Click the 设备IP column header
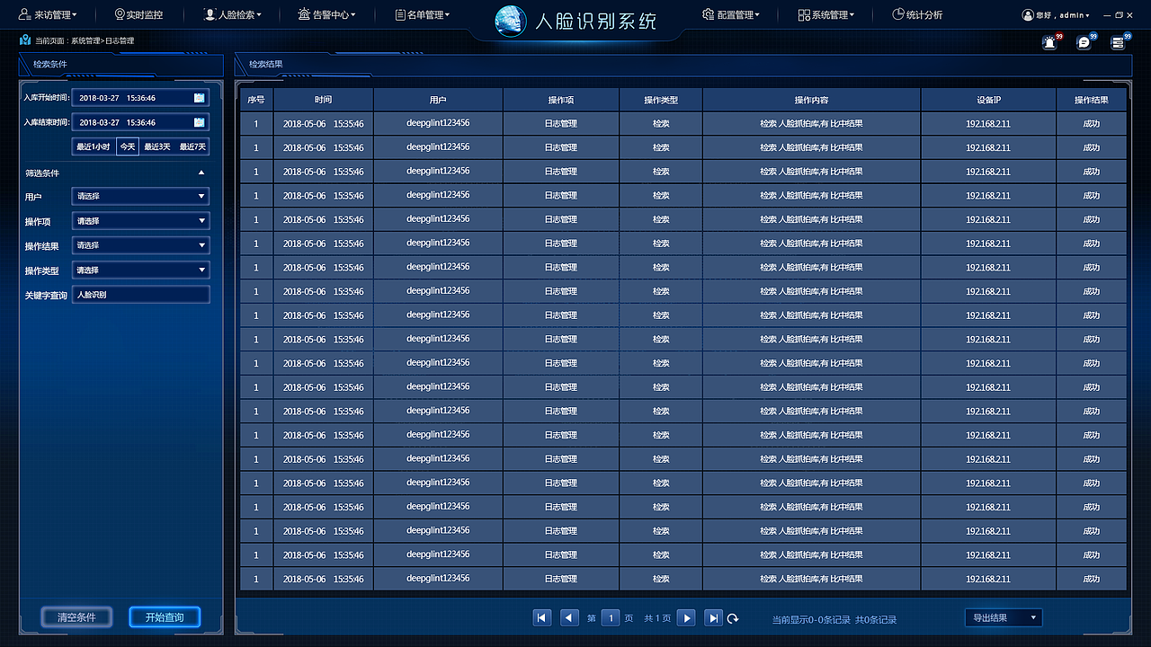 (988, 100)
